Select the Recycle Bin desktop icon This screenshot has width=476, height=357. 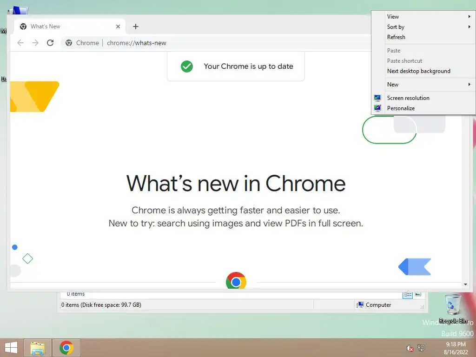pyautogui.click(x=453, y=309)
